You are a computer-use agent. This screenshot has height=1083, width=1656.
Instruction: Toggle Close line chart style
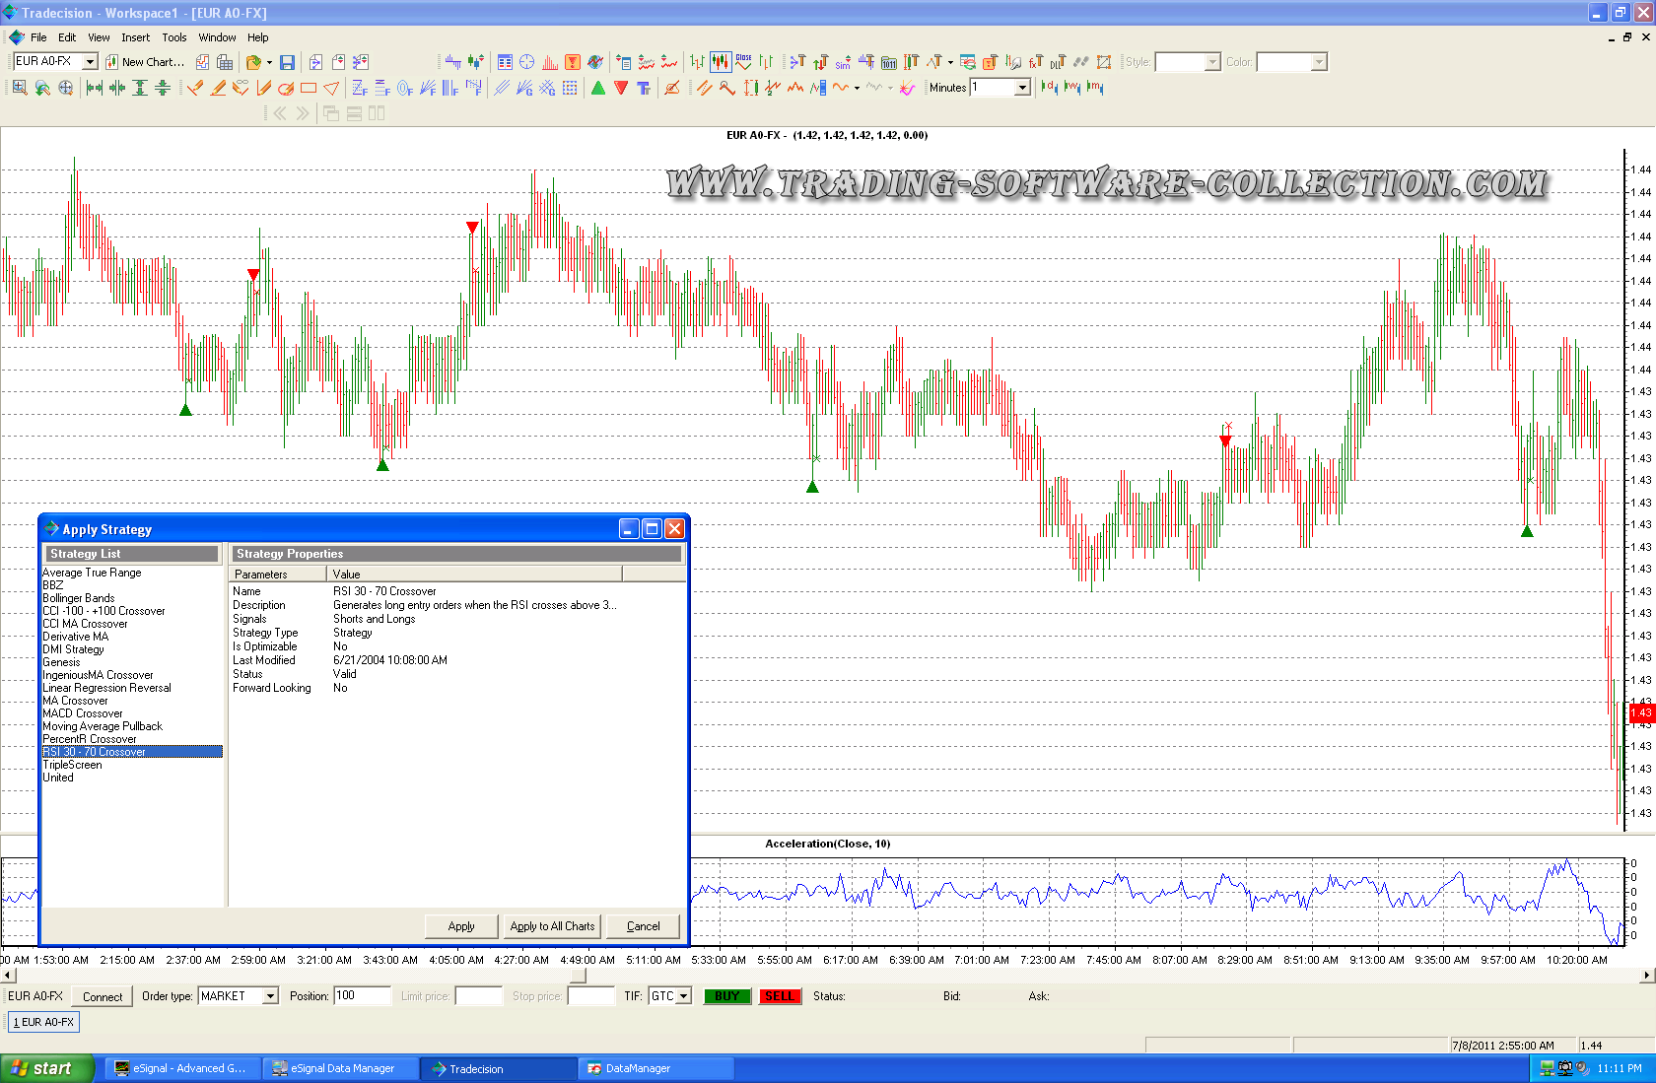[743, 62]
